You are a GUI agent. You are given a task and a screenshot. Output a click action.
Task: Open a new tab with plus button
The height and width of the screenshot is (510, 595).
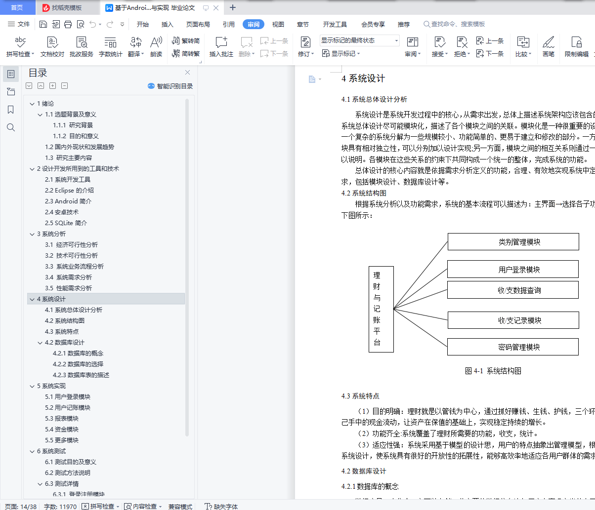point(233,7)
